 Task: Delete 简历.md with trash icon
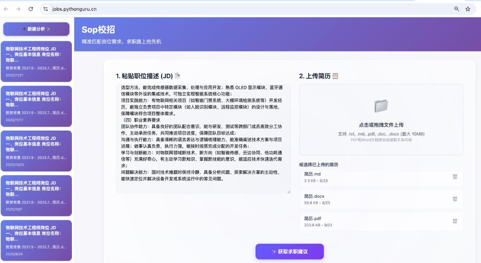(455, 177)
